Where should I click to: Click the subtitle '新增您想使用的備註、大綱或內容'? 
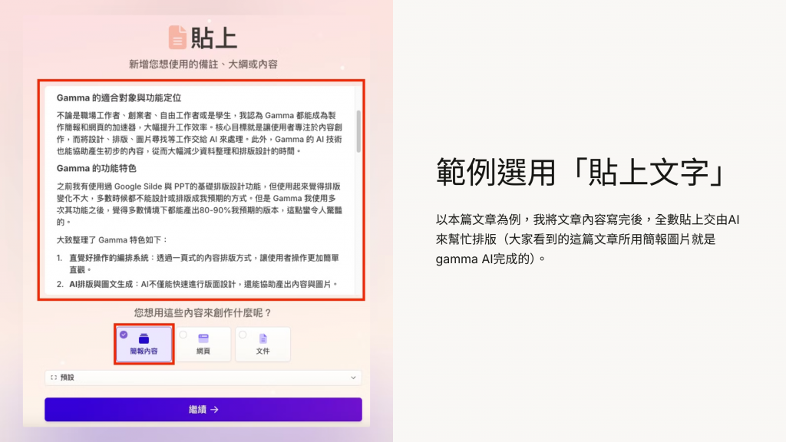(203, 64)
